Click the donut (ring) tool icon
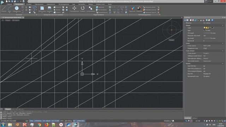226x127 pixels. (x=63, y=10)
